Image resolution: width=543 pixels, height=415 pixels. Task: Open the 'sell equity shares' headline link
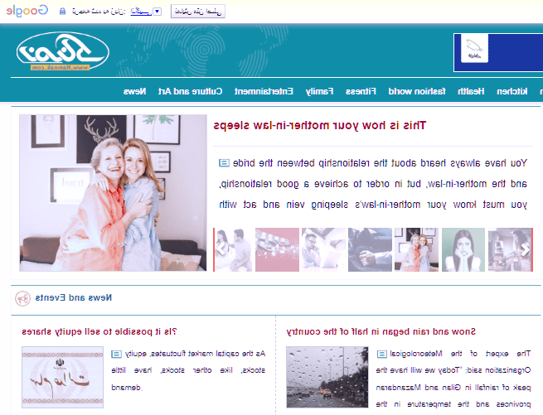coord(99,331)
